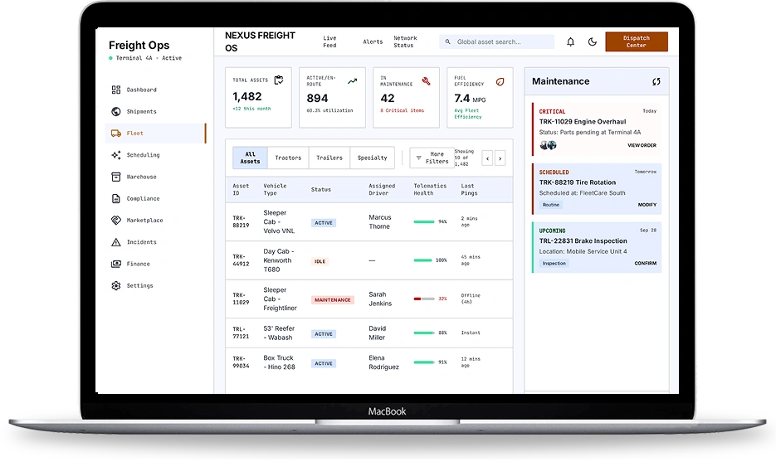
Task: Open the Scheduling sparkle icon
Action: point(116,155)
